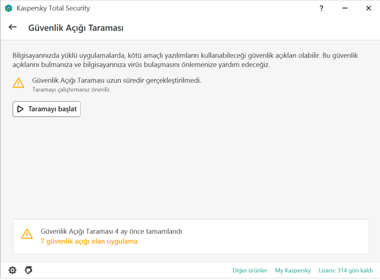Minimize the Kaspersky window
Screen dimensions: 380x280
[x=345, y=8]
